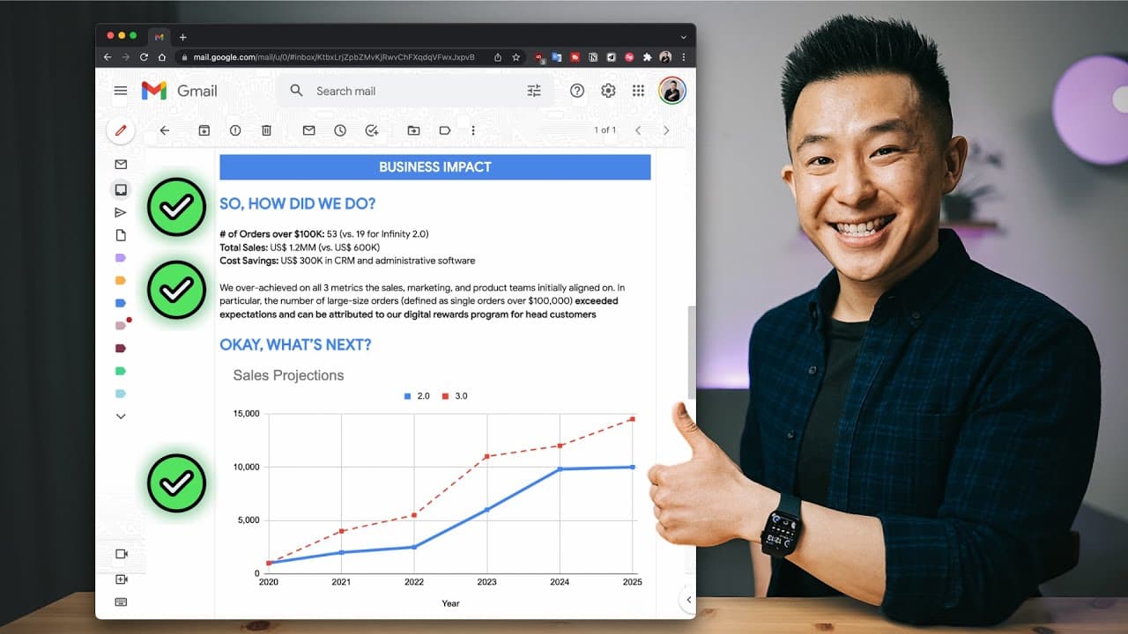This screenshot has width=1128, height=634.
Task: Open the Labels tag icon
Action: 445,130
